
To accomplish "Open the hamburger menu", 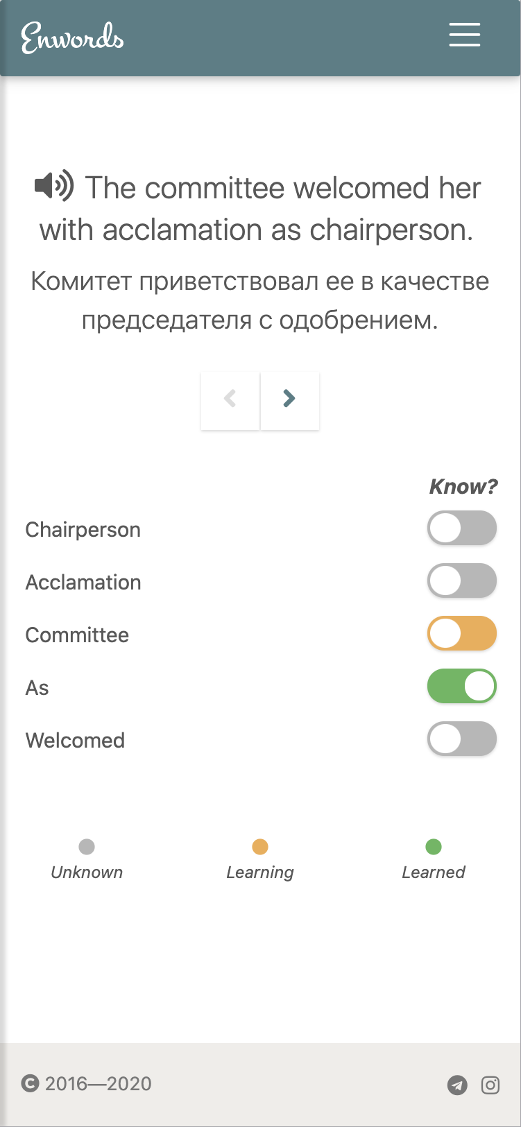I will (x=464, y=35).
